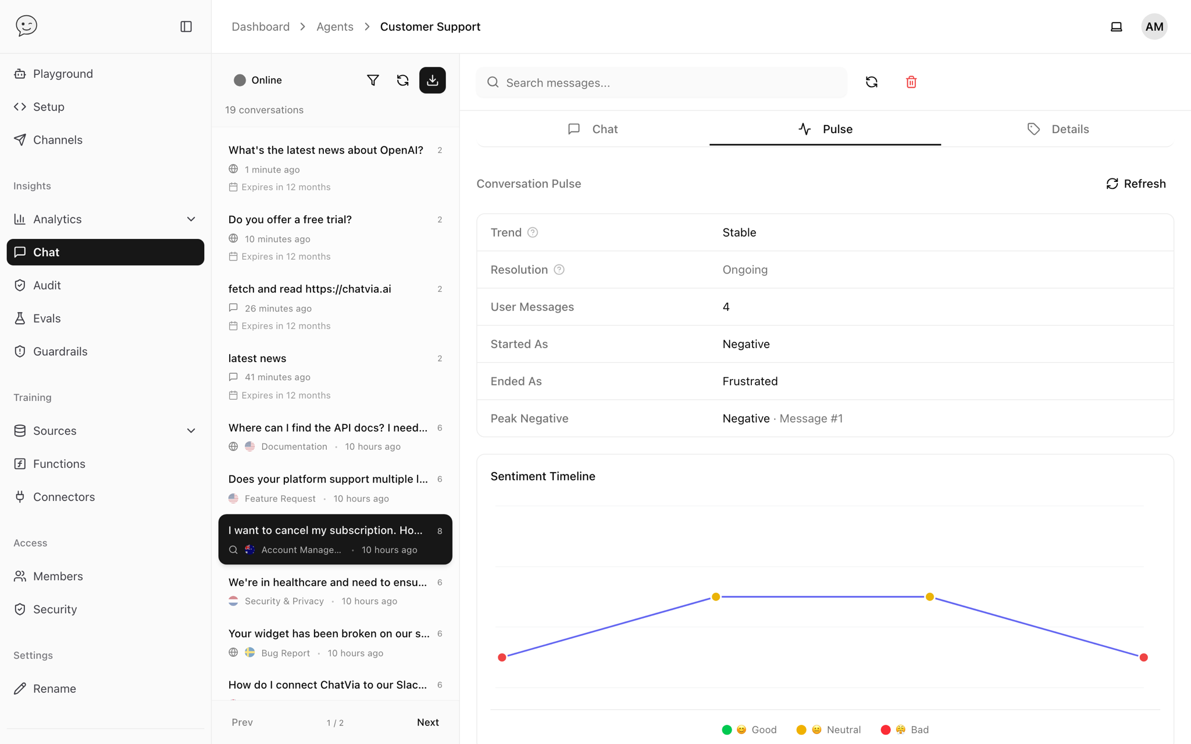Open 'Your widget has been broken' conversation
Image resolution: width=1191 pixels, height=744 pixels.
click(336, 643)
